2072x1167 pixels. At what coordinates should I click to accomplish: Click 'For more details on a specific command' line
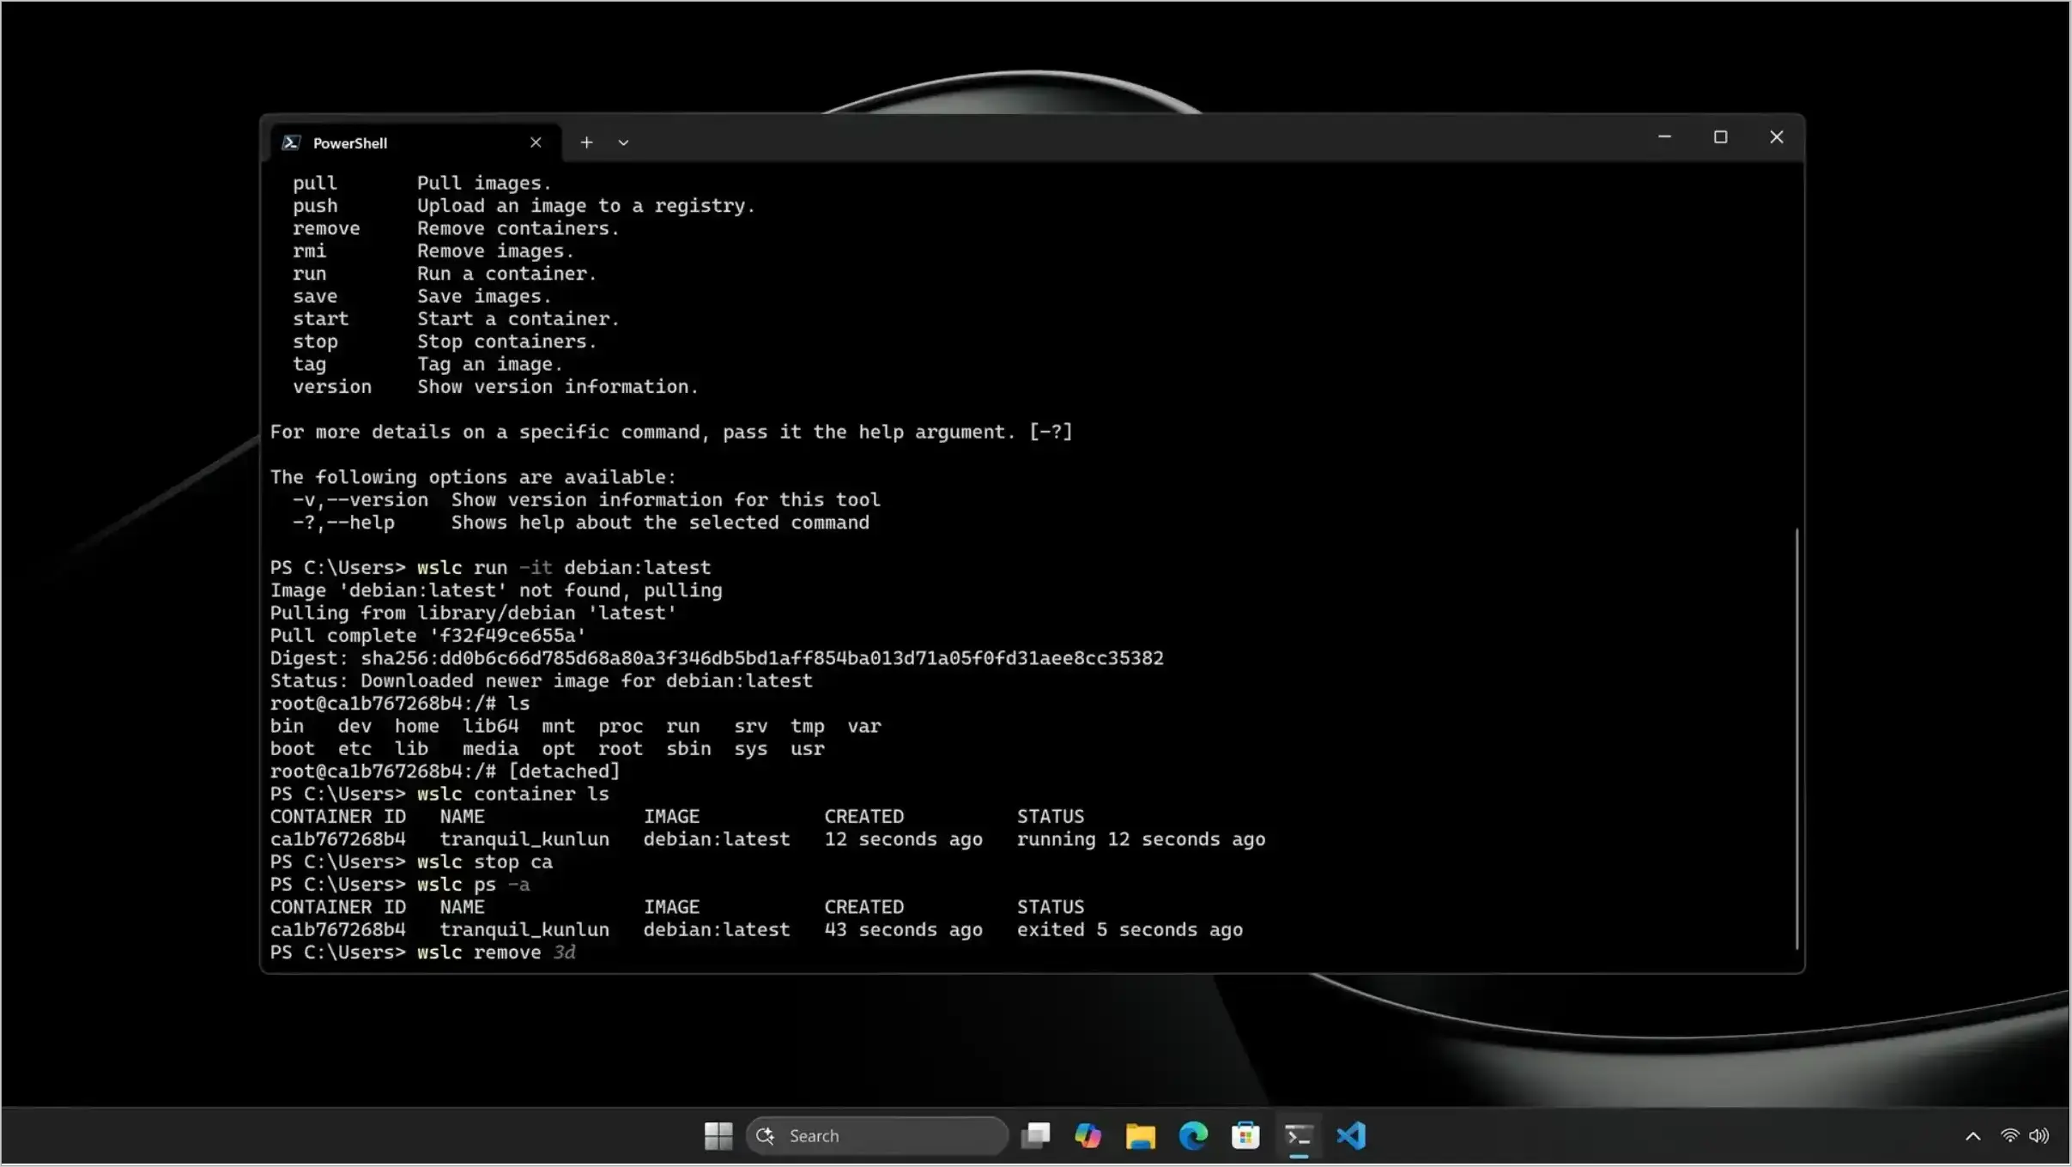pyautogui.click(x=671, y=432)
